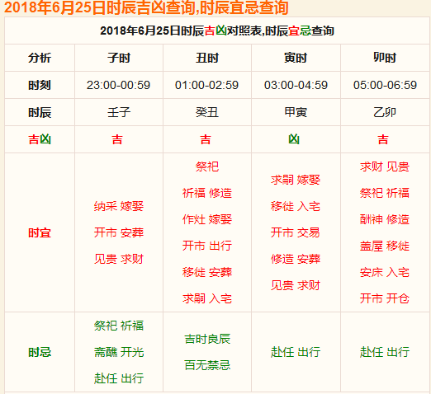
Task: Select the 甲寅 cell
Action: pyautogui.click(x=296, y=112)
